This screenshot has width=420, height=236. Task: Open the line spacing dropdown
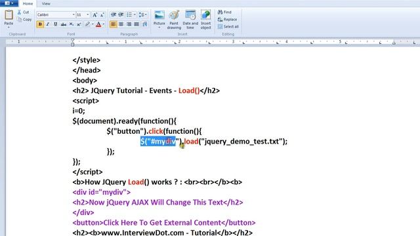(x=143, y=14)
